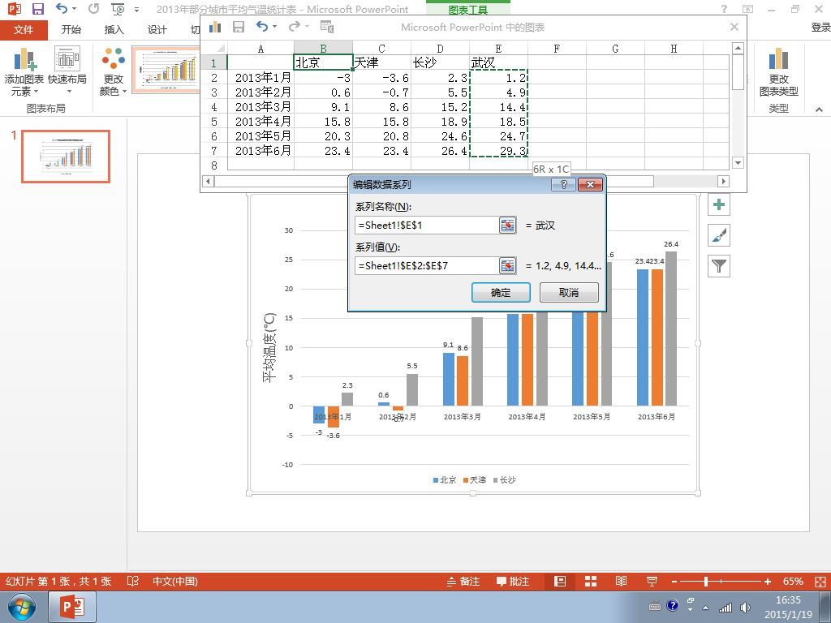Open the Chart Filters funnel button
The width and height of the screenshot is (831, 623).
[719, 266]
